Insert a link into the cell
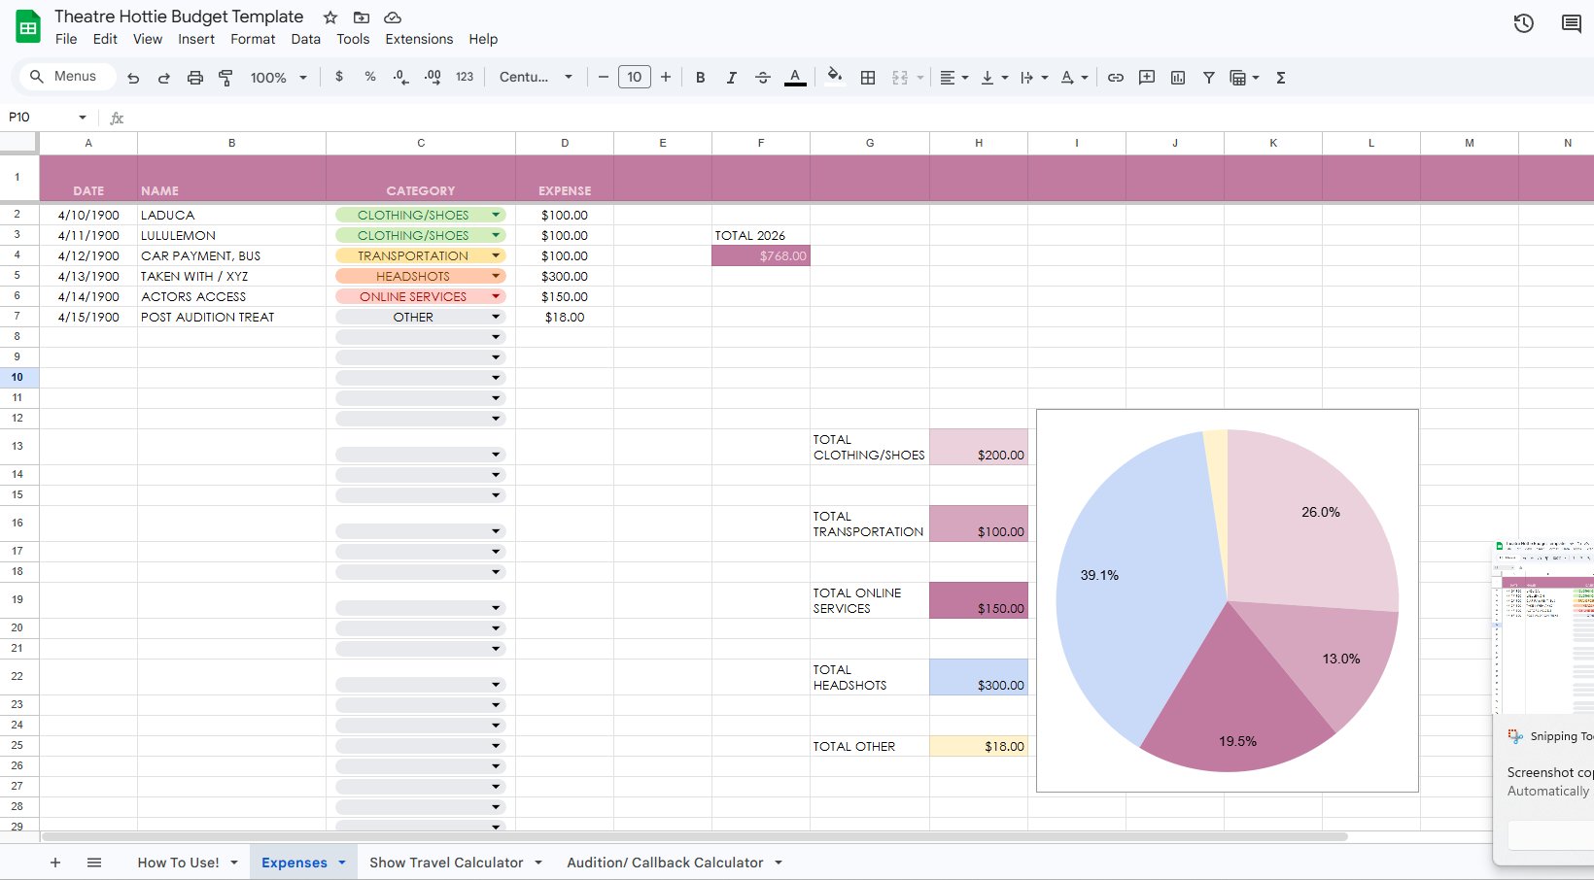 pos(1115,77)
